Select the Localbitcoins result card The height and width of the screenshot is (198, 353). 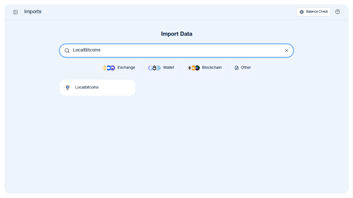pos(97,88)
